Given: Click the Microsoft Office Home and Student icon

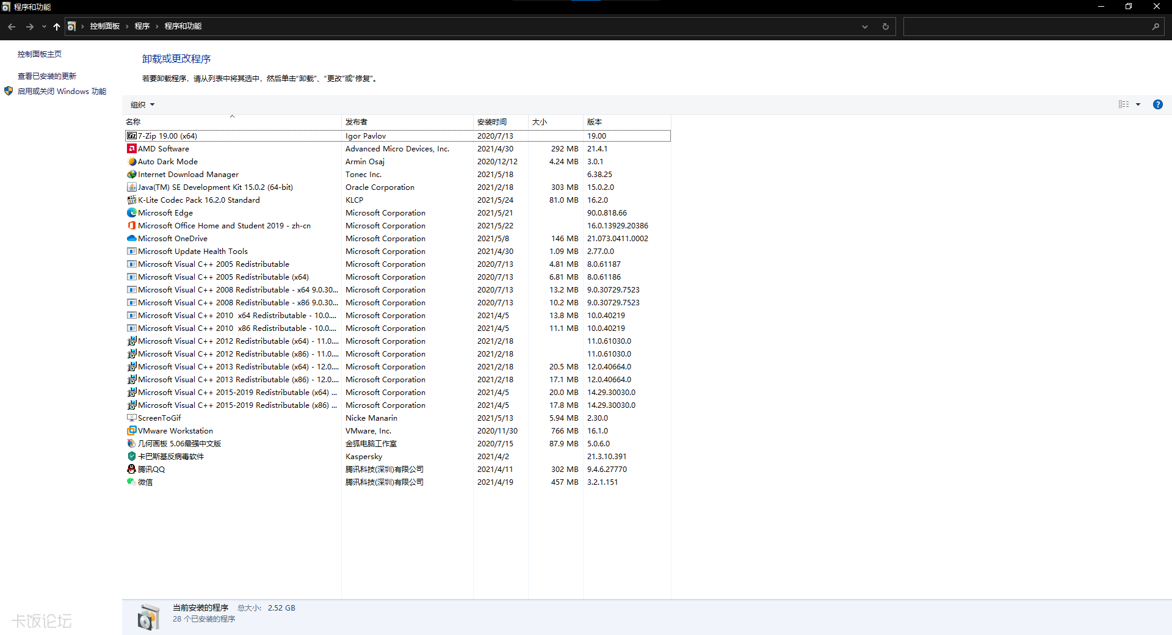Looking at the screenshot, I should point(131,226).
